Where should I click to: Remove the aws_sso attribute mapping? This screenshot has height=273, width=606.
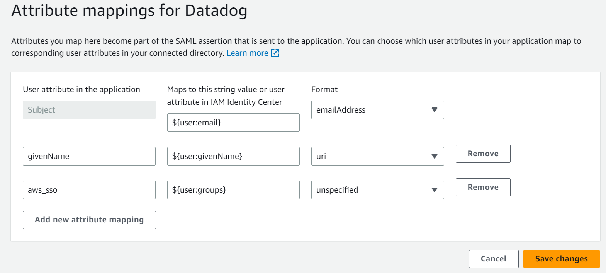[483, 187]
